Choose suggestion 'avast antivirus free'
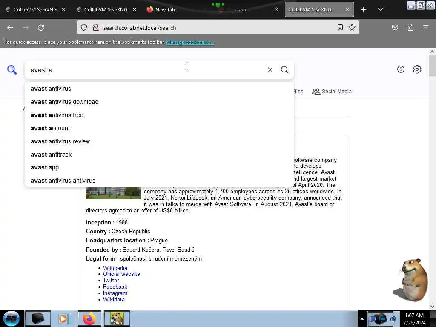Screen dimensions: 436x327 159,115
